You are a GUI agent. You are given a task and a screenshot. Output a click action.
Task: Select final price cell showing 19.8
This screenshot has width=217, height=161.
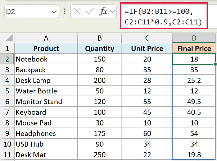coord(194,155)
